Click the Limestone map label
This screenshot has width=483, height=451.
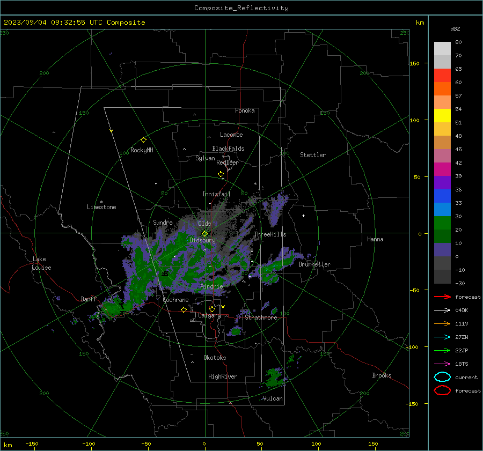[101, 207]
